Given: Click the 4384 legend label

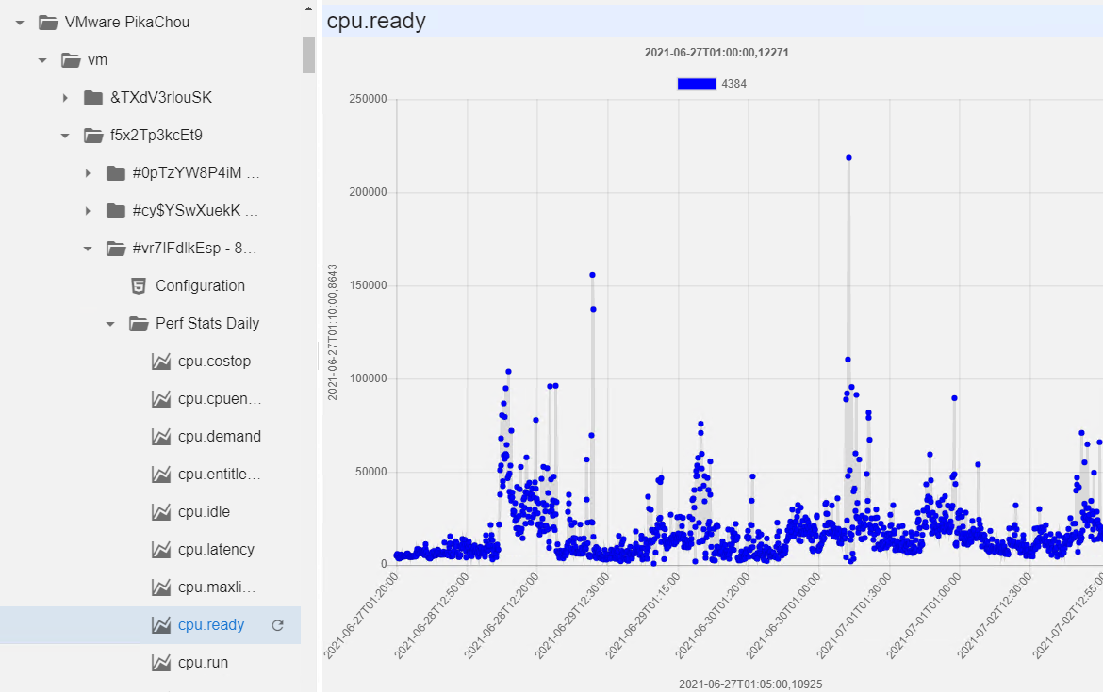Looking at the screenshot, I should click(x=733, y=85).
